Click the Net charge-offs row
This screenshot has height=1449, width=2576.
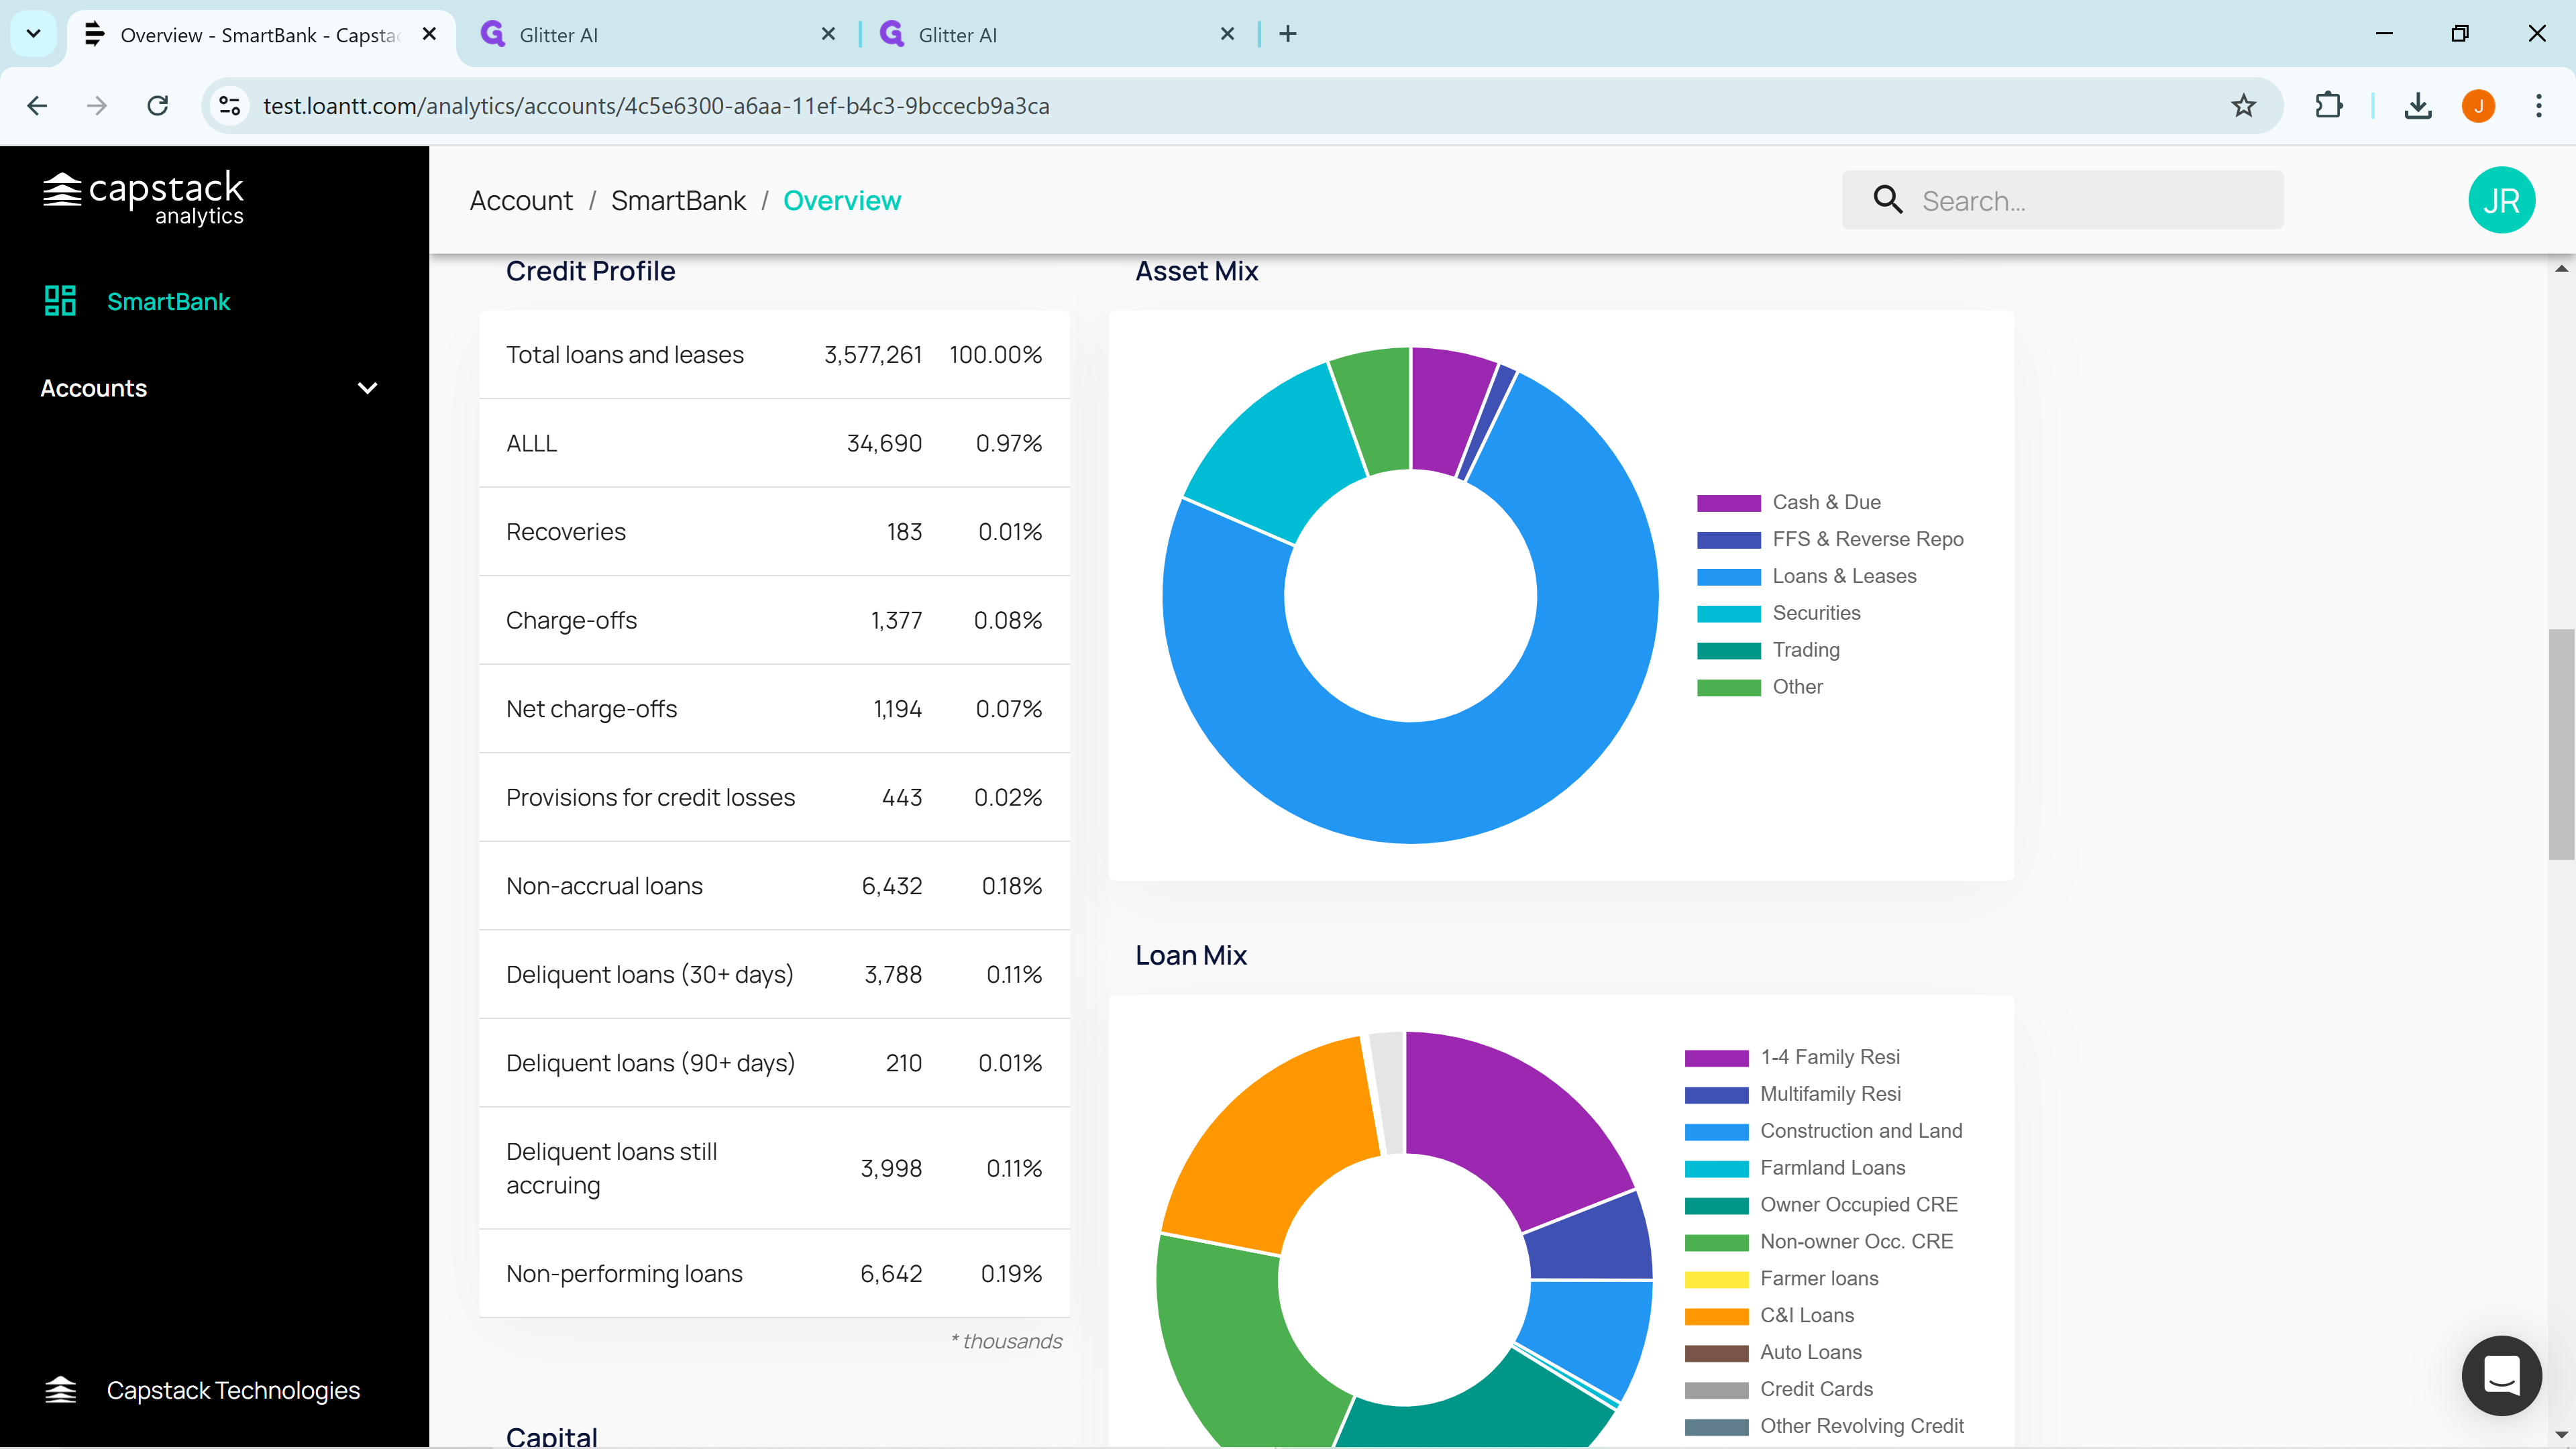tap(774, 709)
